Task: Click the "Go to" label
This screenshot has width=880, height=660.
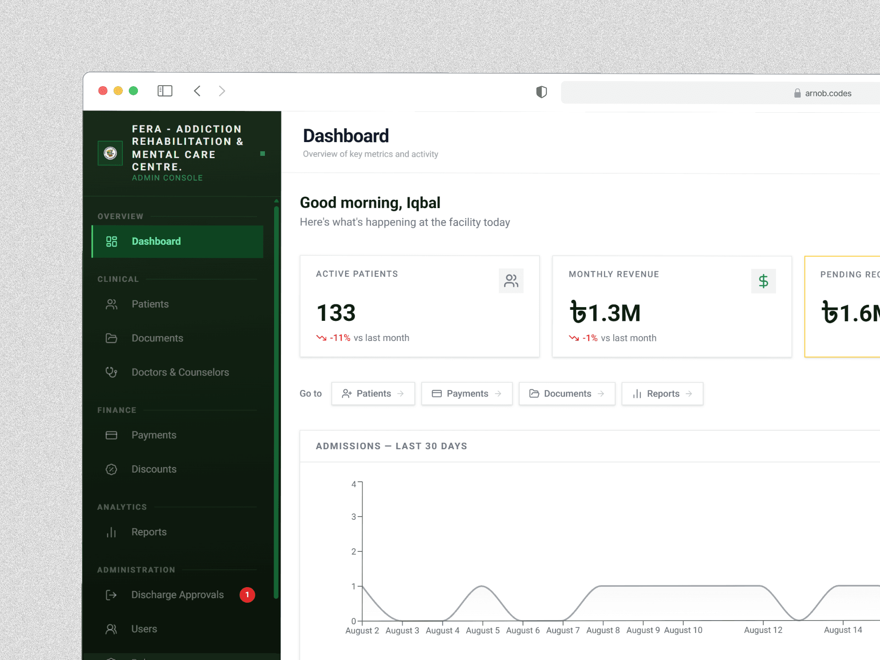Action: coord(311,394)
